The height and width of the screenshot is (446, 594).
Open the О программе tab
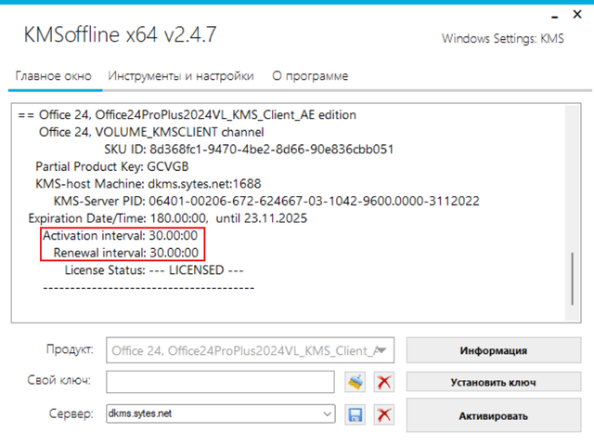(x=310, y=76)
